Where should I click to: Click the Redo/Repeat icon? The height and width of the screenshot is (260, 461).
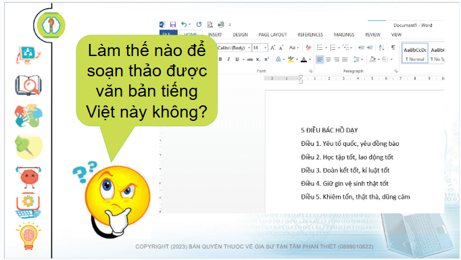(x=199, y=24)
